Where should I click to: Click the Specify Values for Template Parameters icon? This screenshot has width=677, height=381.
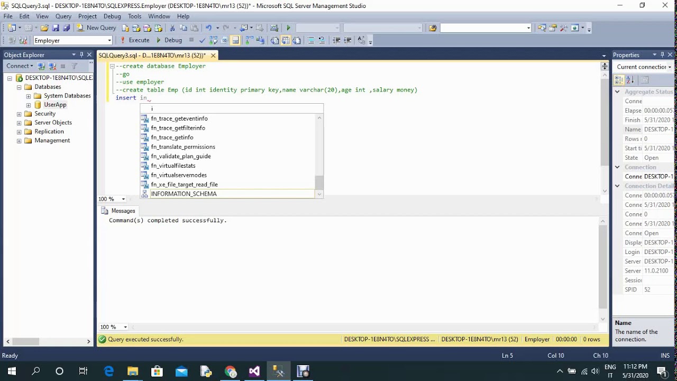[x=361, y=40]
